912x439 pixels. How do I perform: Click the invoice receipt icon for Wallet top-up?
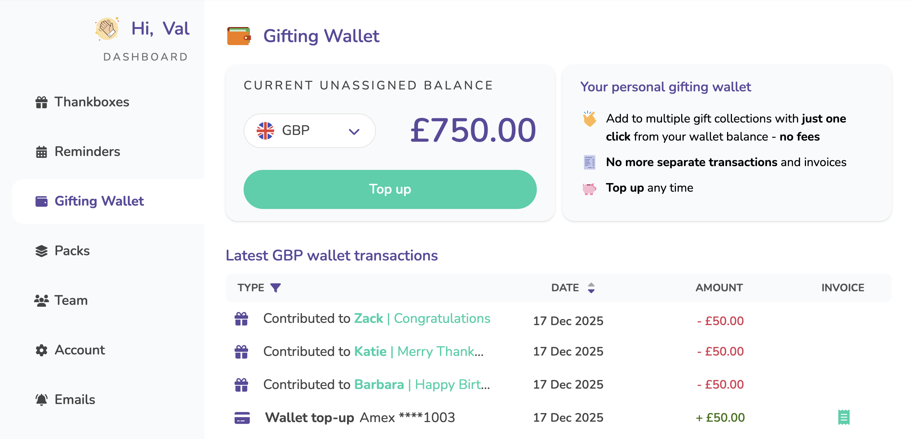(844, 417)
